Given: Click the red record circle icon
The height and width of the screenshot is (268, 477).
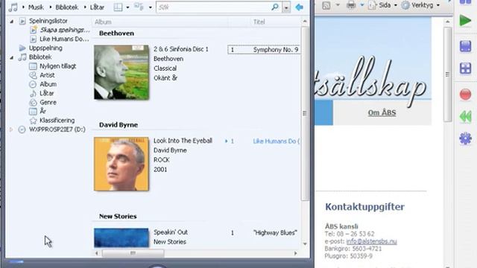Looking at the screenshot, I should (465, 95).
